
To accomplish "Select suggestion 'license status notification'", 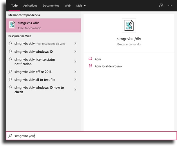I will [43, 62].
